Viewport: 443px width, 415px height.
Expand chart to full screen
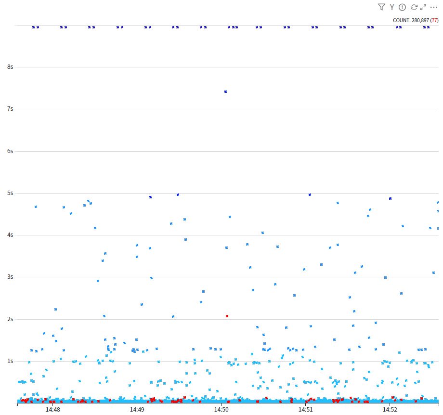click(x=423, y=7)
